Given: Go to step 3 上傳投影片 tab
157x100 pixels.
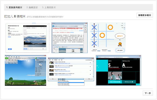Looking at the screenshot, I should pyautogui.click(x=49, y=7).
